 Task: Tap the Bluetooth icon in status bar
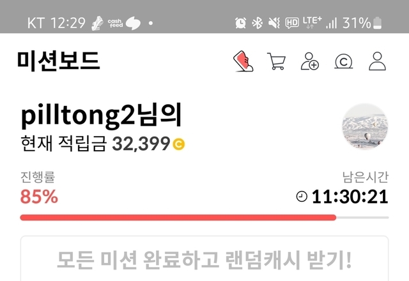(x=257, y=23)
